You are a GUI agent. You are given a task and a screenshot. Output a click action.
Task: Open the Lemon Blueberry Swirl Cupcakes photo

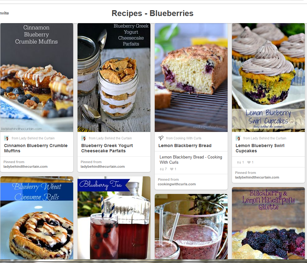tap(268, 78)
